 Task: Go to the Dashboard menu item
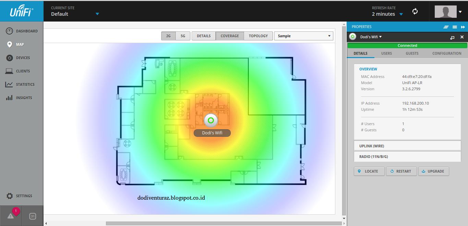(27, 31)
